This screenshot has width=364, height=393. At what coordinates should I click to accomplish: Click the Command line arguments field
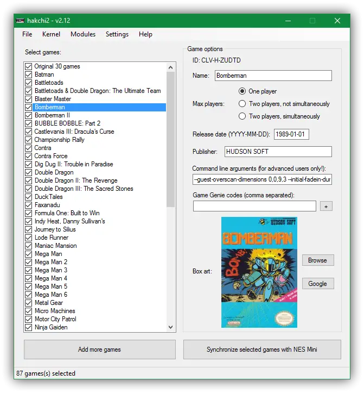point(262,179)
